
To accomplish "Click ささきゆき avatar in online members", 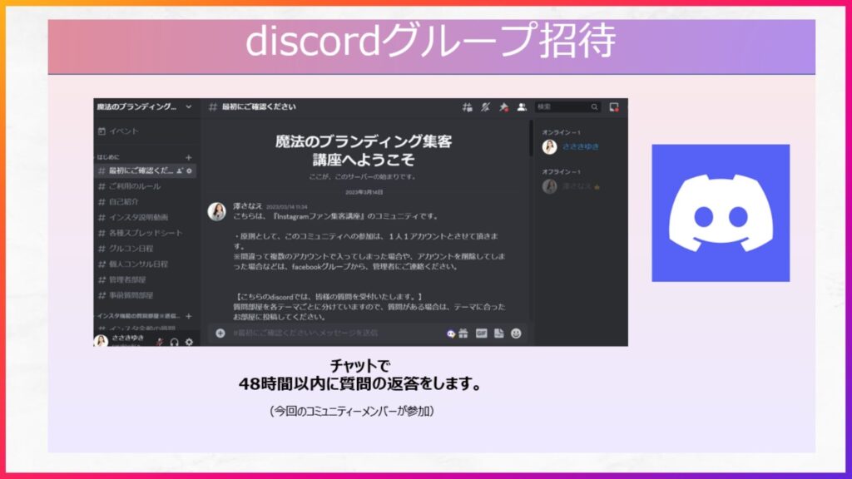I will (549, 146).
